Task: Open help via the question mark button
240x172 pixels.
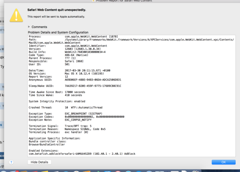Action: point(11,162)
